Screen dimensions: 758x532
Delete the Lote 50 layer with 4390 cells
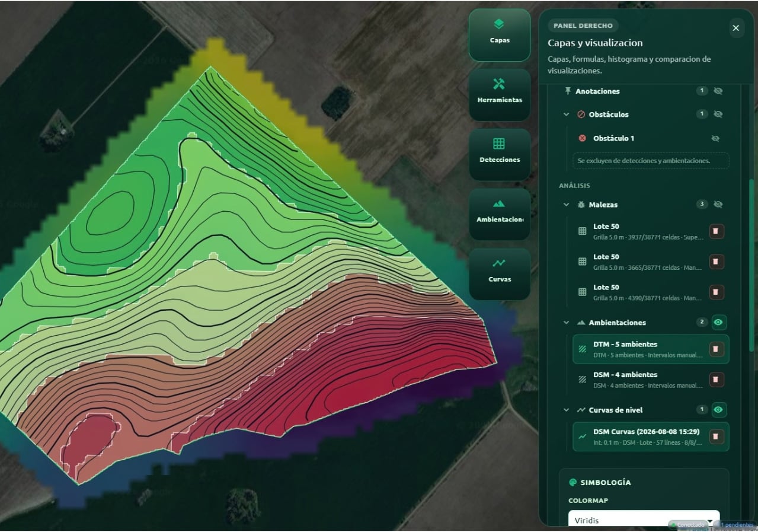point(717,292)
